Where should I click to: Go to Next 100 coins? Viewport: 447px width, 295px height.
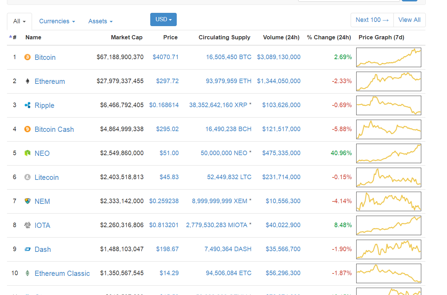click(x=372, y=20)
